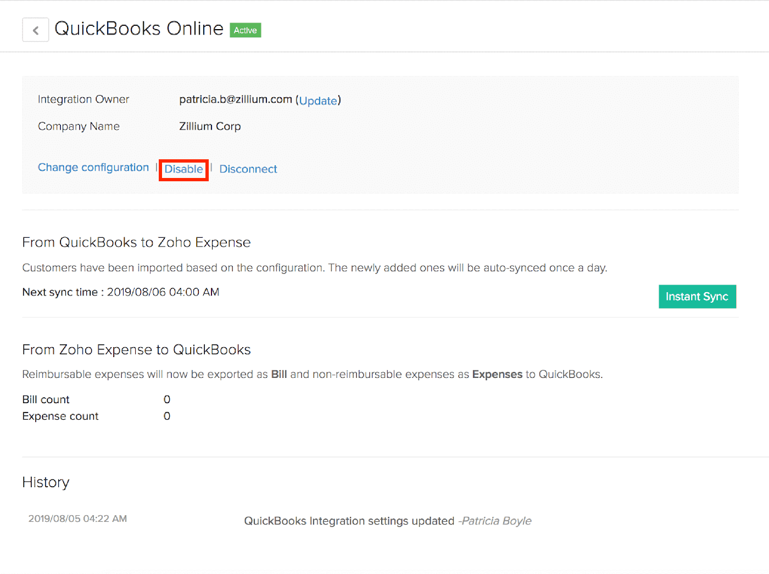The image size is (769, 574).
Task: Disconnect the QuickBooks integration
Action: [x=248, y=169]
